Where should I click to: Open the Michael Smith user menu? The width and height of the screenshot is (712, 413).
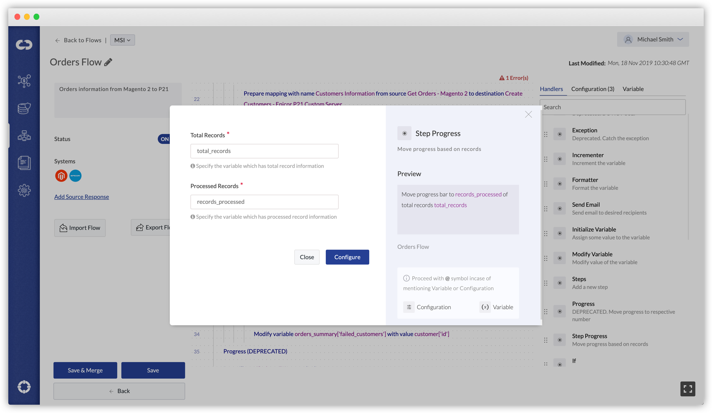[x=653, y=39]
